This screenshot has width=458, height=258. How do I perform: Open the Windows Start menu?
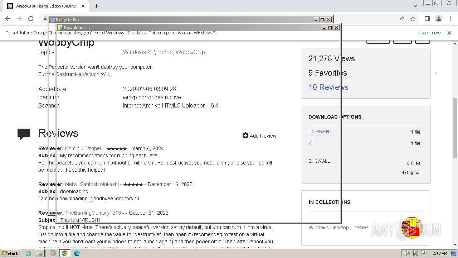coord(10,253)
